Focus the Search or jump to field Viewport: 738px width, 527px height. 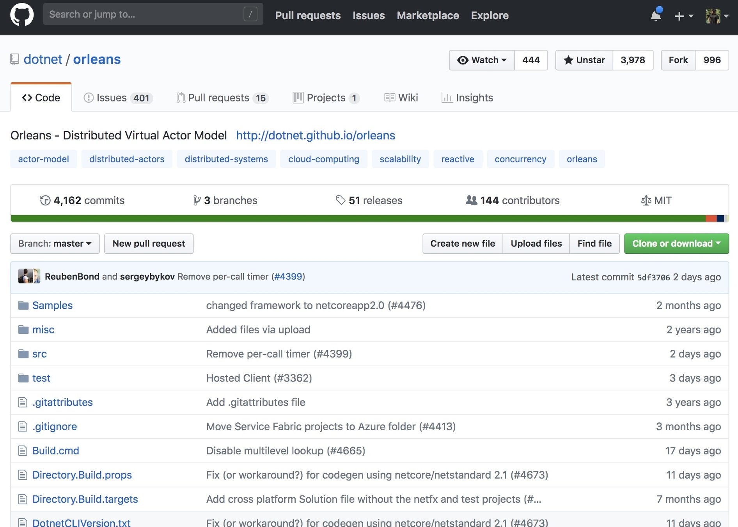[153, 14]
